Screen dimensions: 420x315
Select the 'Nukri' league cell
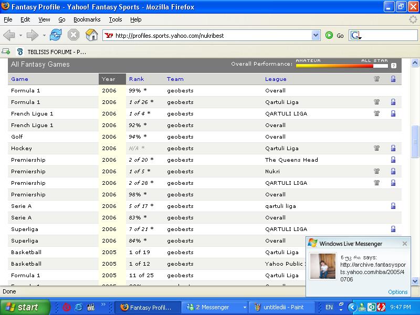tap(272, 172)
